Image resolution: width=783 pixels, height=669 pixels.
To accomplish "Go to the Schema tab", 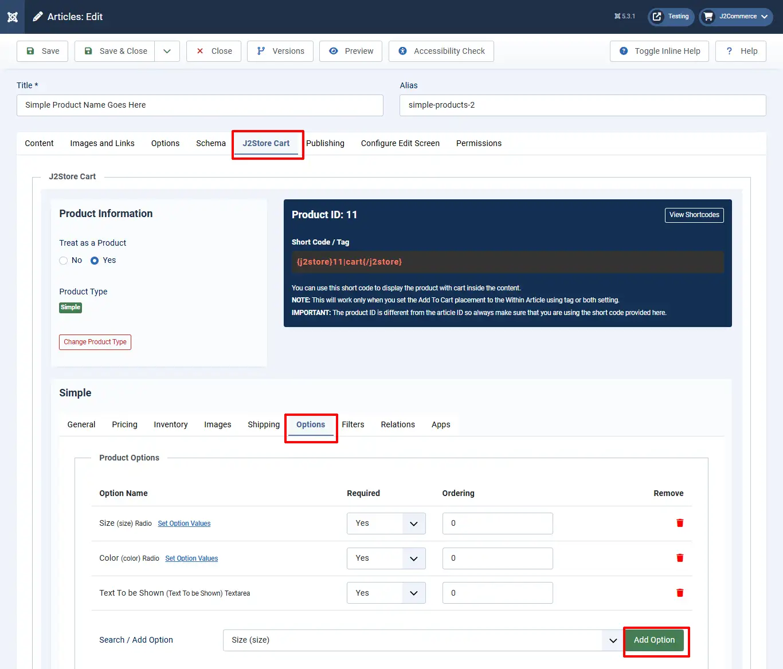I will tap(211, 143).
